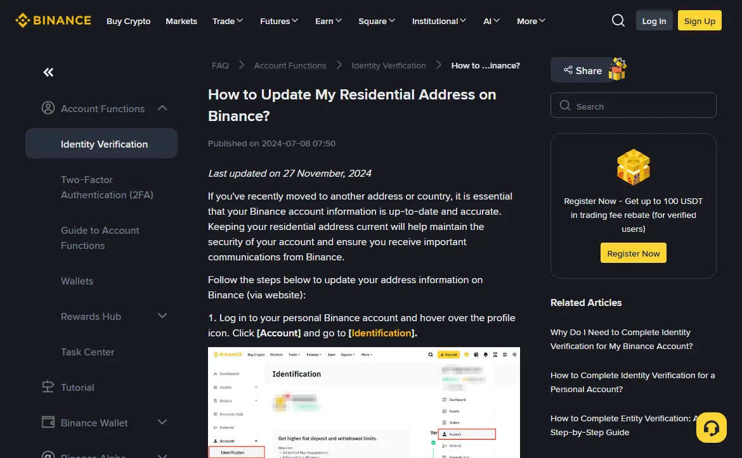Open the header search magnifier icon
Screen dimensions: 742x458
coord(618,20)
